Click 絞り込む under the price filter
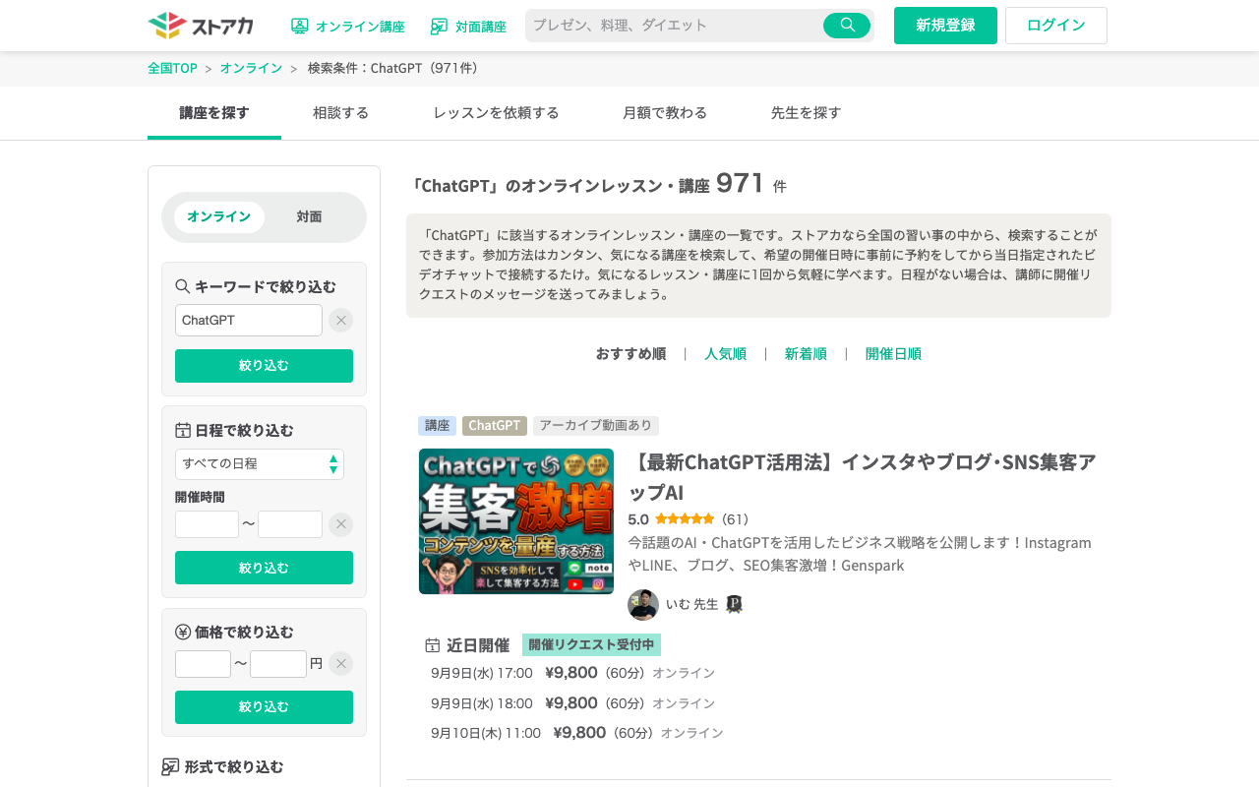The width and height of the screenshot is (1259, 787). pos(264,707)
